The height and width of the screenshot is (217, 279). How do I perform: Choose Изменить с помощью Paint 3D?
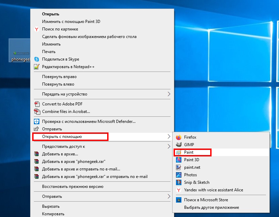click(71, 22)
